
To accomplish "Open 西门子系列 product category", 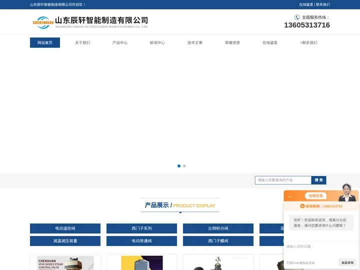I will point(141,228).
